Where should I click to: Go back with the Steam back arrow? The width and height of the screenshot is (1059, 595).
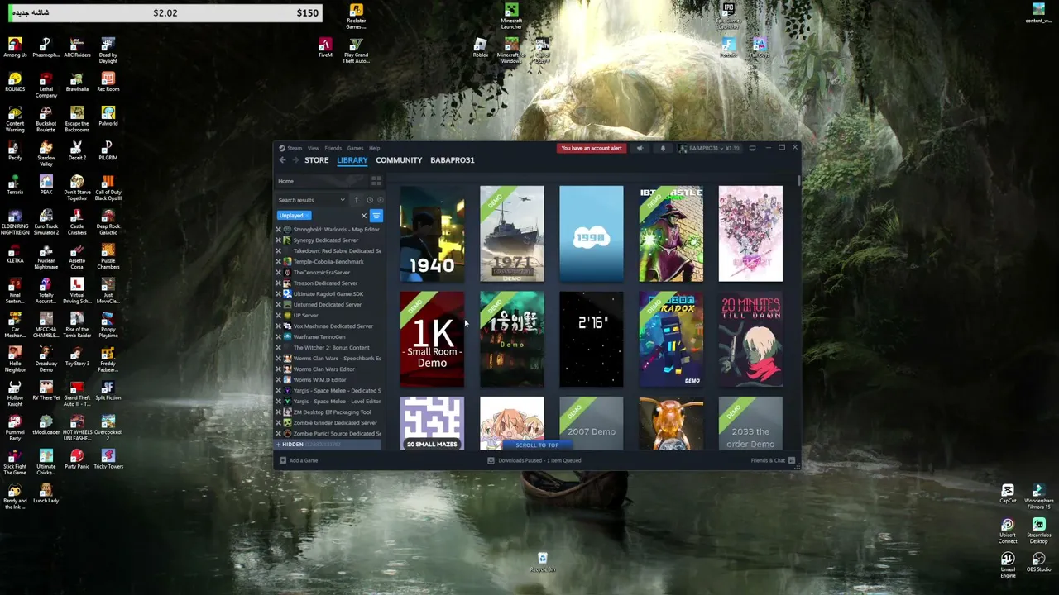pos(282,160)
